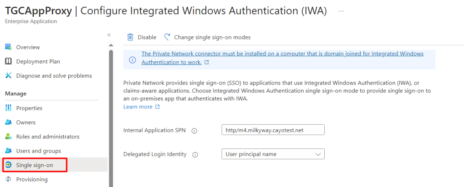Open the Learn more link
The image size is (464, 187).
click(x=138, y=107)
